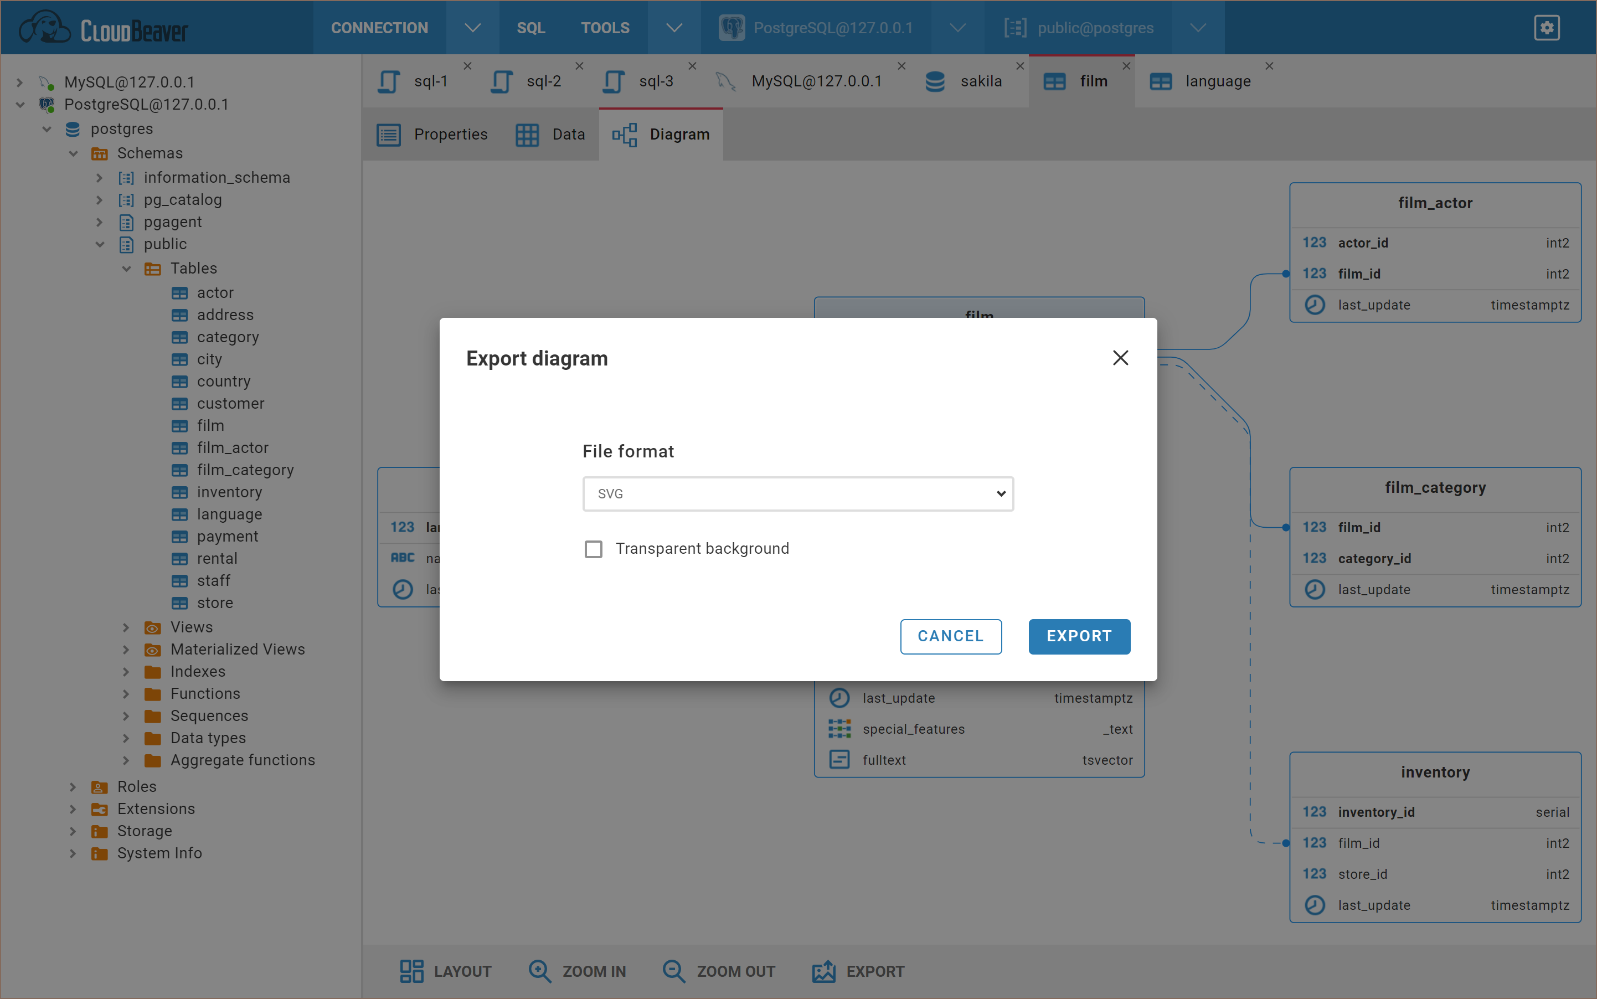Switch to the language tab
This screenshot has width=1597, height=999.
(x=1218, y=81)
